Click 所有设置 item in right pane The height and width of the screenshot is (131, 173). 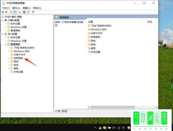click(x=94, y=52)
